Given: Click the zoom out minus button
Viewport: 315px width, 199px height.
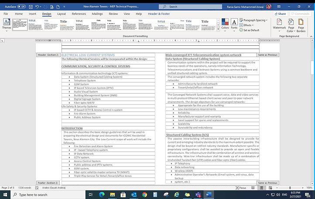Looking at the screenshot, I should 277,188.
